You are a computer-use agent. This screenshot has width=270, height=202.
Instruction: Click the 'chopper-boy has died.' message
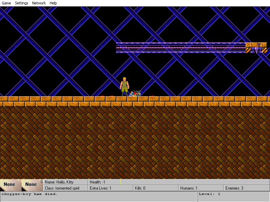point(30,194)
